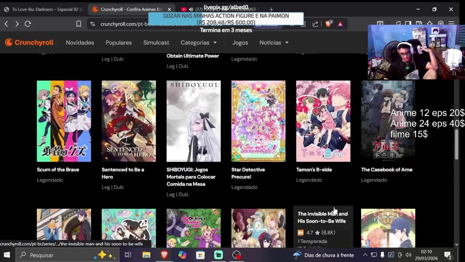This screenshot has width=465, height=262.
Task: Open File Explorer from the taskbar
Action: [146, 255]
